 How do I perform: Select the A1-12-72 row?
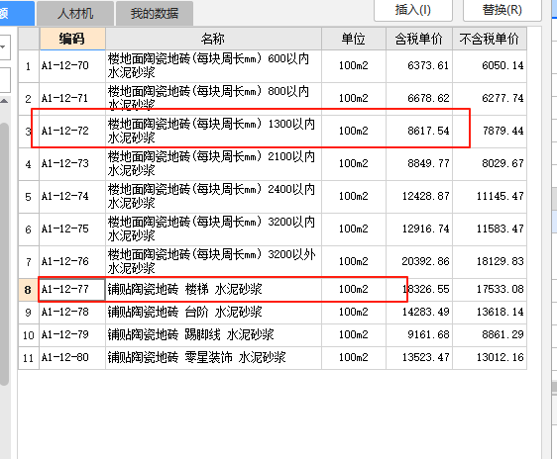pos(273,132)
